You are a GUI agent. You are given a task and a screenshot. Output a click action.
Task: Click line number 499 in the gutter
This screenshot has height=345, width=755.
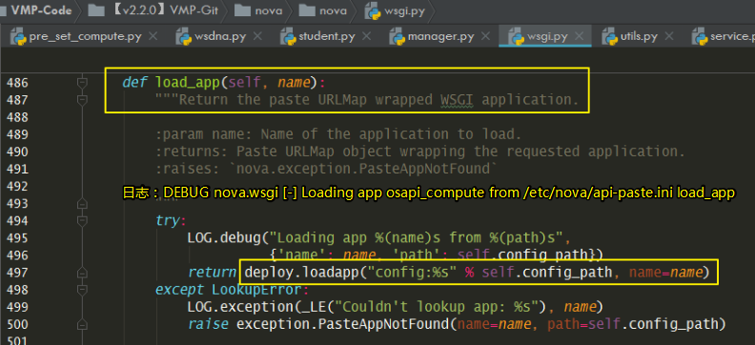[17, 307]
